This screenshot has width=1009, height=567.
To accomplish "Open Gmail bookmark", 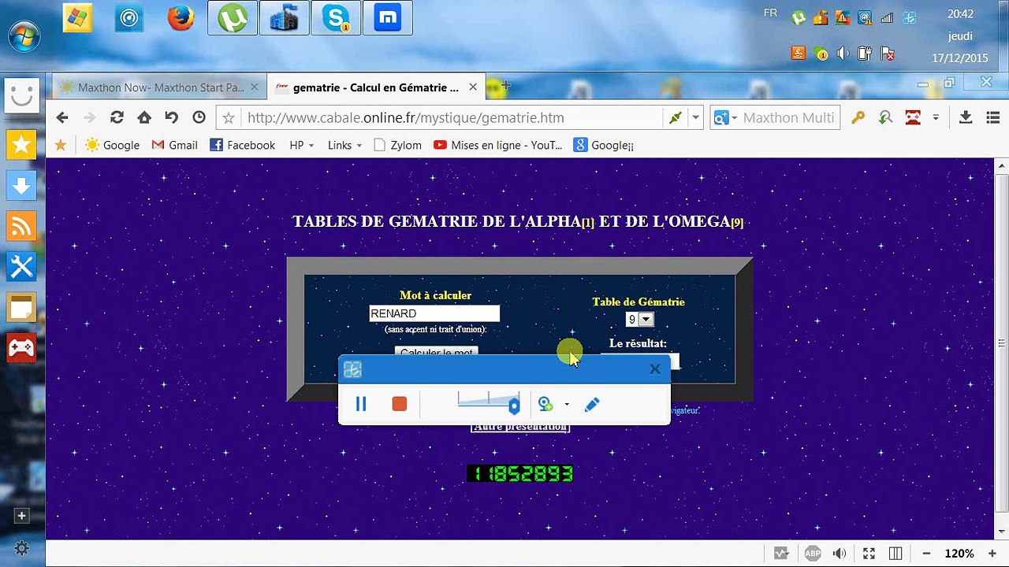I will tap(174, 145).
